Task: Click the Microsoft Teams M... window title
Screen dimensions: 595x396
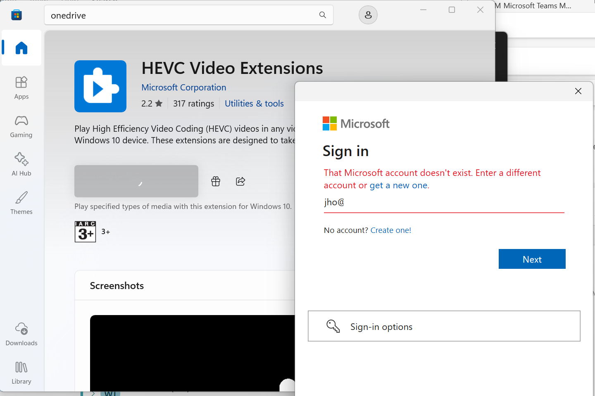Action: (x=537, y=6)
